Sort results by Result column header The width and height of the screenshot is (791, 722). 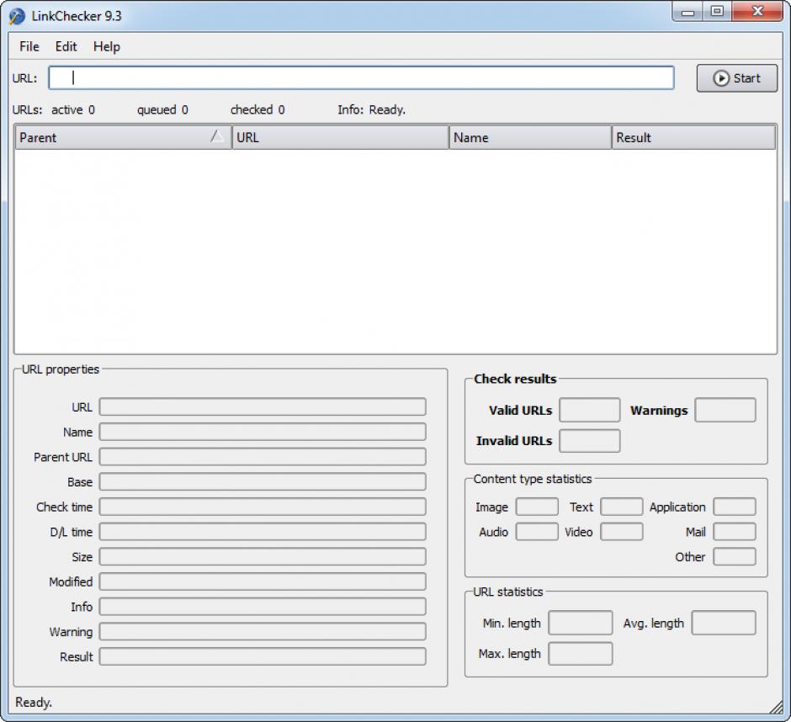click(693, 137)
